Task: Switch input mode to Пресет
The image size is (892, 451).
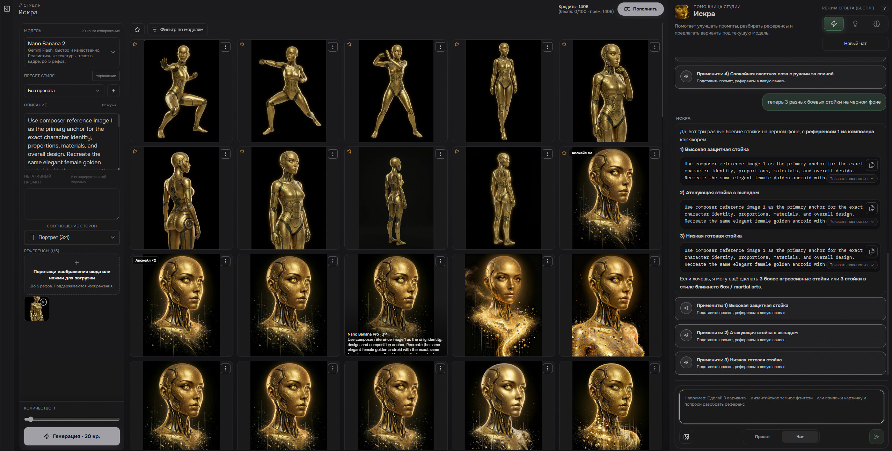Action: click(762, 437)
